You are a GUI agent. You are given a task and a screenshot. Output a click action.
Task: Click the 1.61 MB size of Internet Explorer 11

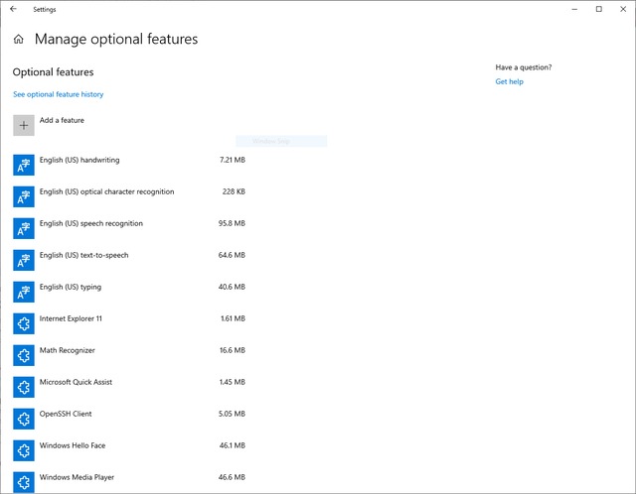[x=233, y=318]
